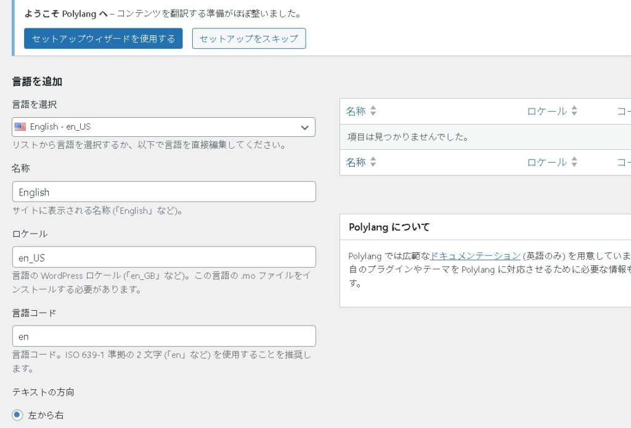The height and width of the screenshot is (428, 631).
Task: Click the sort arrows beside the top 名称 header
Action: 373,112
